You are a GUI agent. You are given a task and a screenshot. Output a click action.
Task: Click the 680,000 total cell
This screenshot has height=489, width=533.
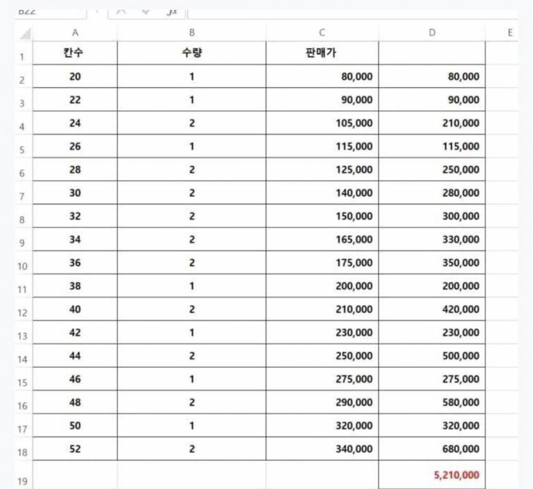coord(432,449)
